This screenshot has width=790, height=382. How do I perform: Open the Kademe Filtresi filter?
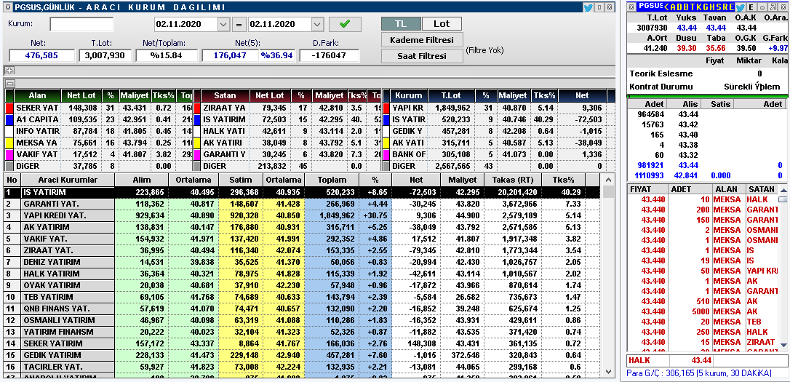422,40
